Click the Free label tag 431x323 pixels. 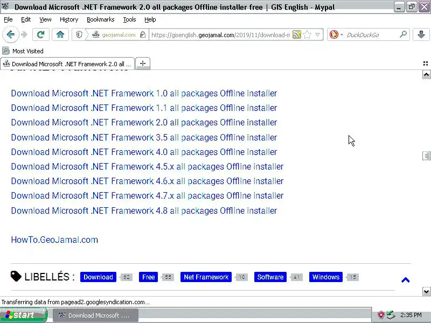tap(149, 277)
